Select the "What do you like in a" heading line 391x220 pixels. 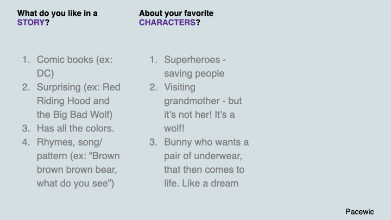[x=58, y=13]
